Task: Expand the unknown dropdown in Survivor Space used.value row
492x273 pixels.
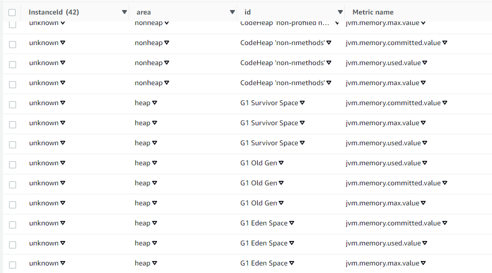Action: [63, 143]
